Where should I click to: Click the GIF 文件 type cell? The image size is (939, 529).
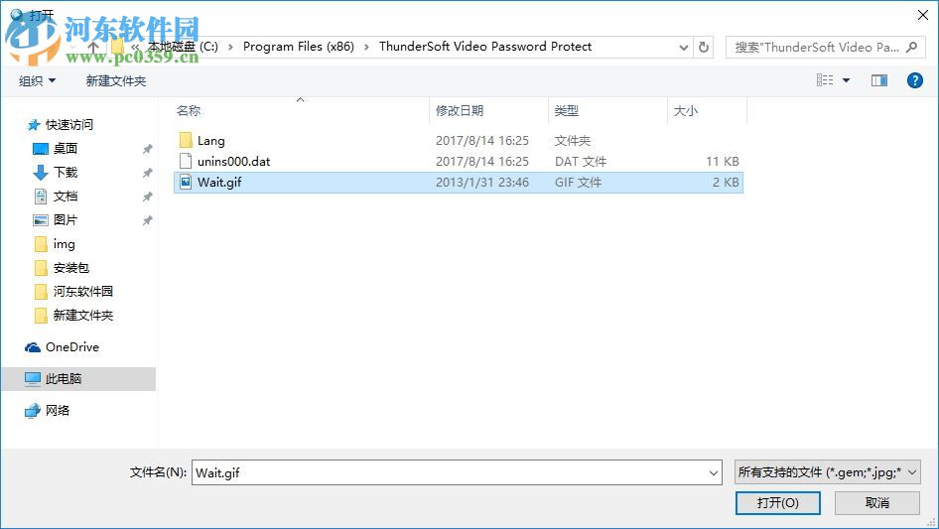578,183
